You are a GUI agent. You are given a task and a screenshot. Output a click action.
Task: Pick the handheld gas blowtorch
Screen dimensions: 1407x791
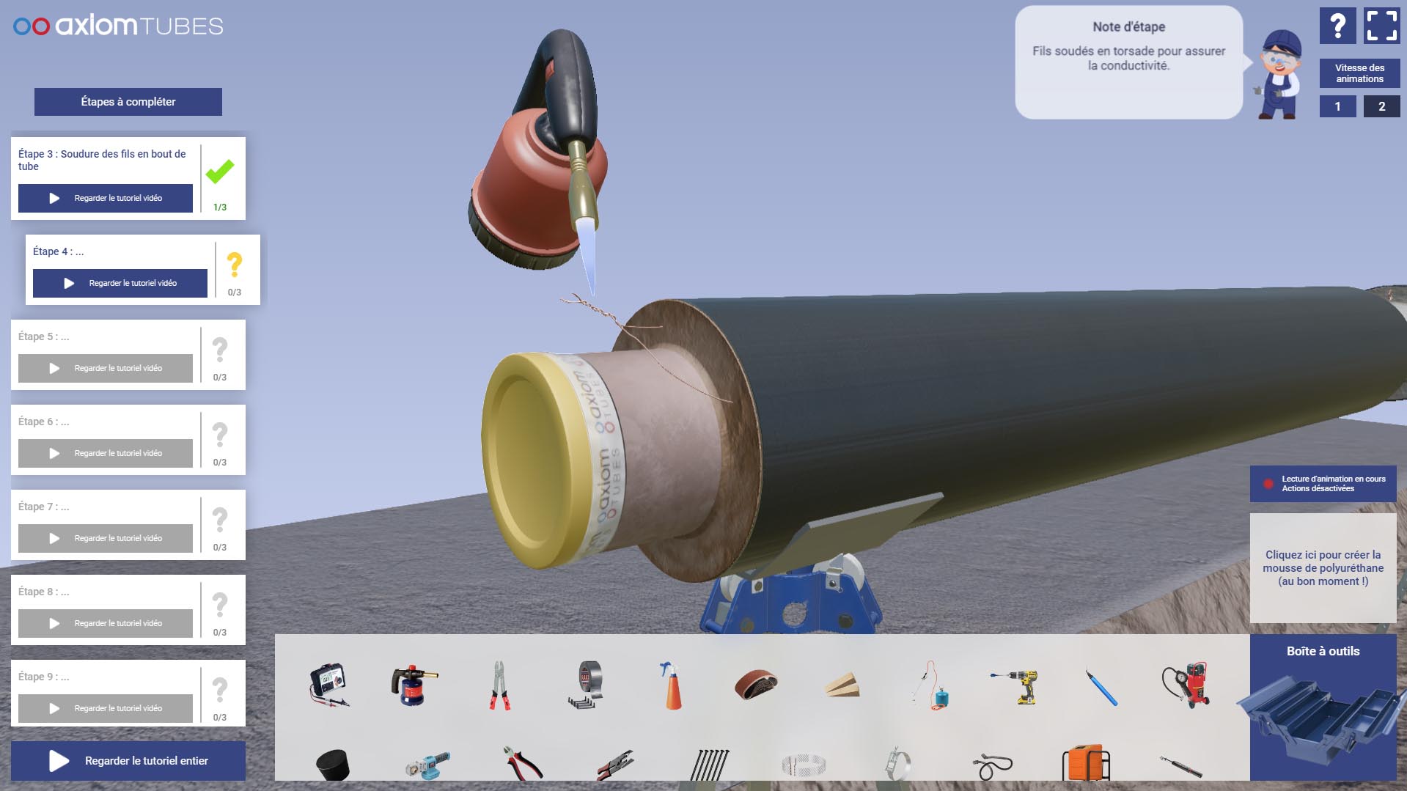click(x=414, y=684)
